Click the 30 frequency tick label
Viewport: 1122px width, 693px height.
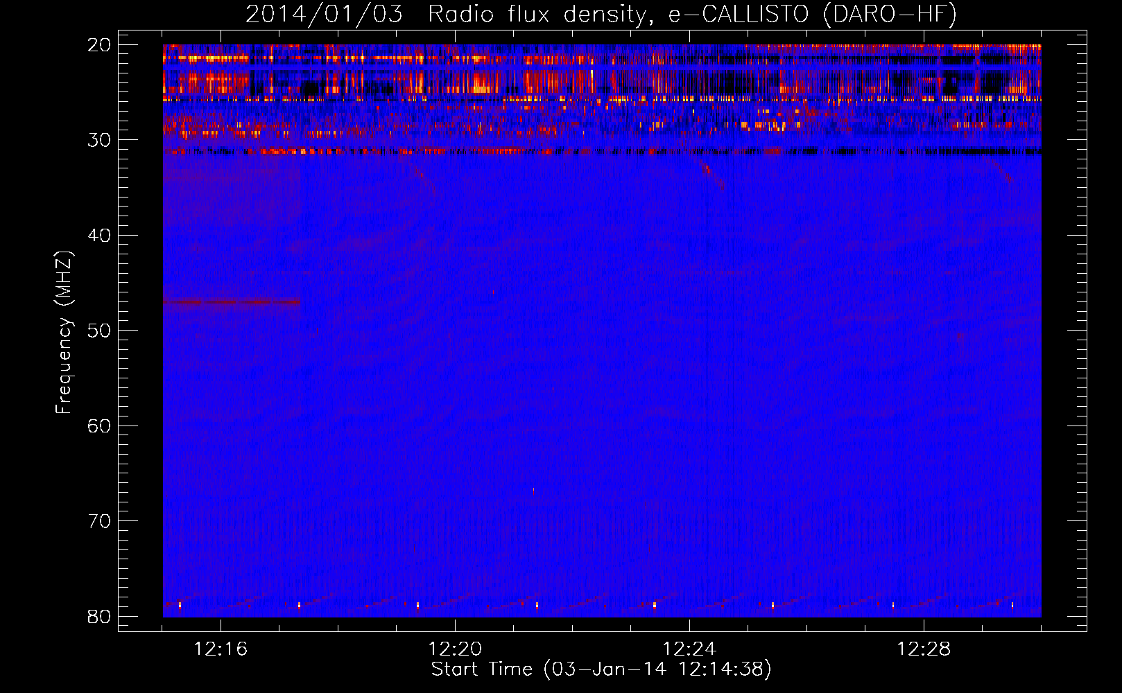[100, 140]
